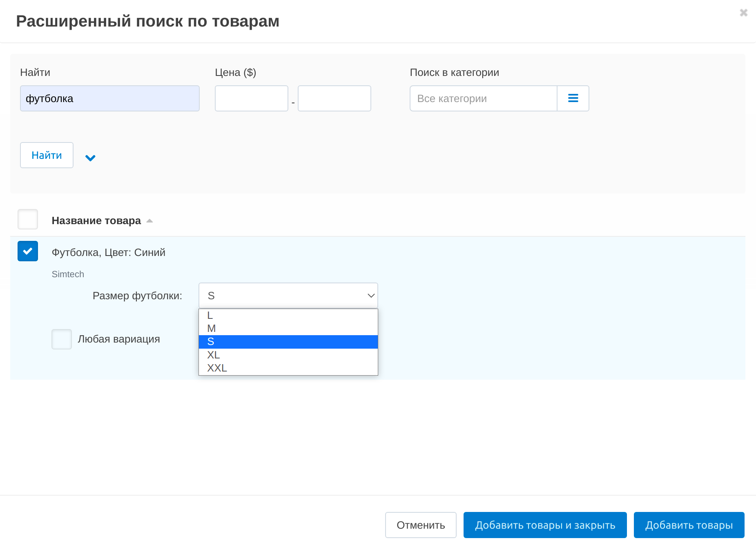The image size is (756, 554).
Task: Close the advanced product search dialog
Action: pos(743,13)
